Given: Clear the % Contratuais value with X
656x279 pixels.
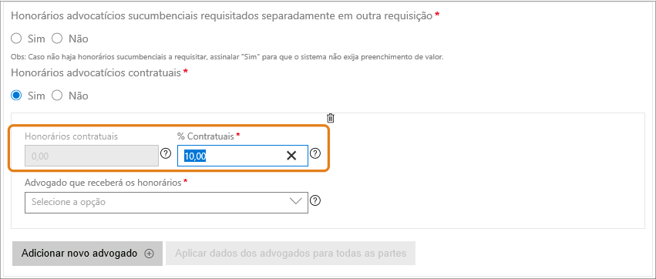Looking at the screenshot, I should [x=291, y=156].
